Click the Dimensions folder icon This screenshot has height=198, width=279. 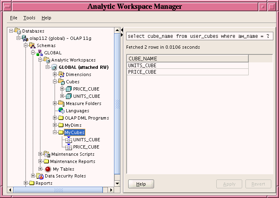(61, 74)
